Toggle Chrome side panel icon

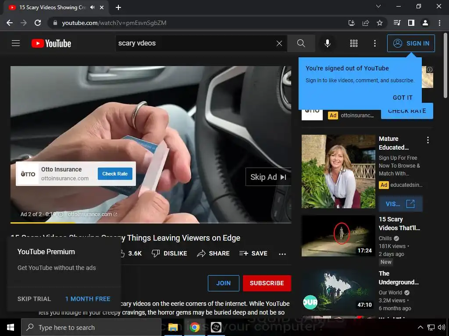coord(411,23)
